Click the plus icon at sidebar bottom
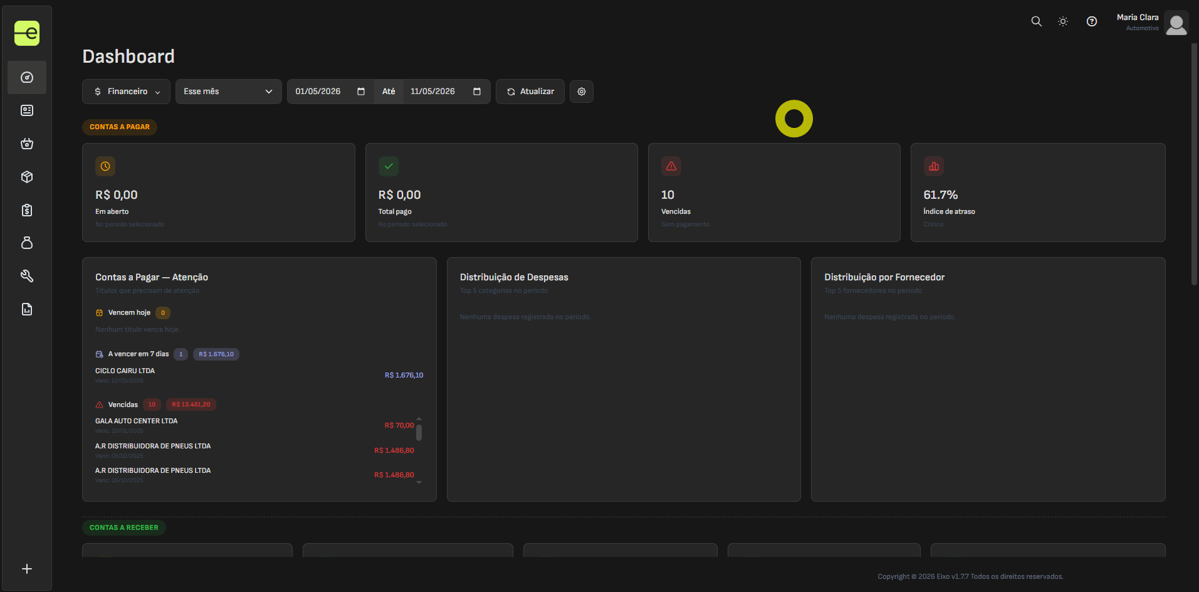Screen dimensions: 1199x592 click(27, 569)
